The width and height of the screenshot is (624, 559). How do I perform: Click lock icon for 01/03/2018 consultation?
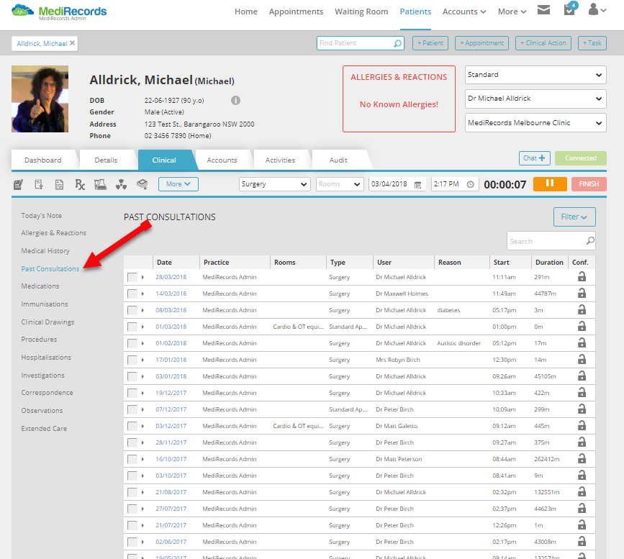click(x=582, y=326)
